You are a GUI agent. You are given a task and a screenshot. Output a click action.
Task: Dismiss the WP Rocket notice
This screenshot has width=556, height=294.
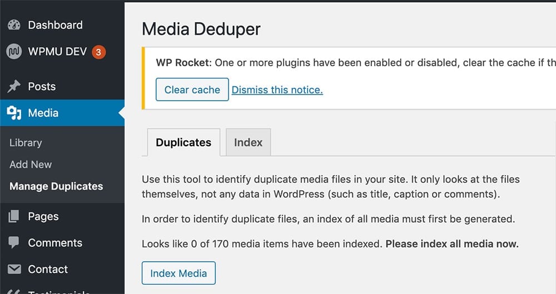coord(277,89)
